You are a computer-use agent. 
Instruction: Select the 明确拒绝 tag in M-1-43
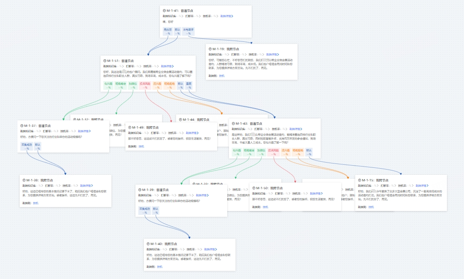(x=298, y=152)
